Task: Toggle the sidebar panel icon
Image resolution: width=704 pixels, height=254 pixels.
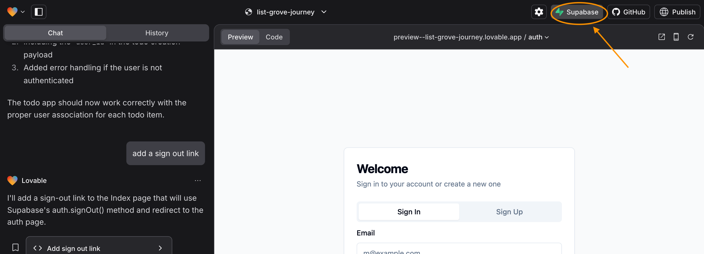Action: (38, 12)
